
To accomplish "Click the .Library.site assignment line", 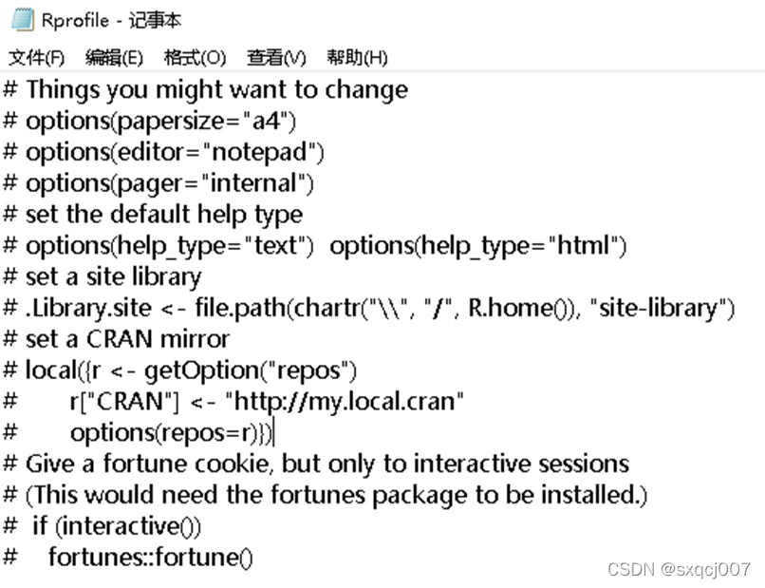I will click(369, 308).
